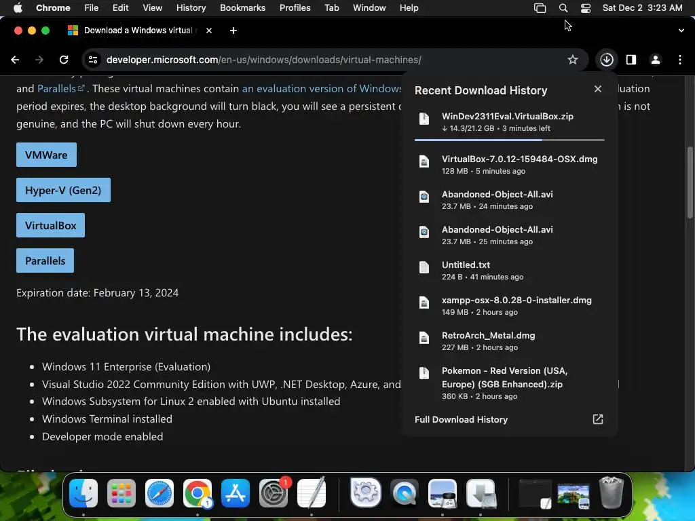
Task: Select the second Abandoned-Object-All.avi, 25 minutes ago
Action: tap(509, 235)
